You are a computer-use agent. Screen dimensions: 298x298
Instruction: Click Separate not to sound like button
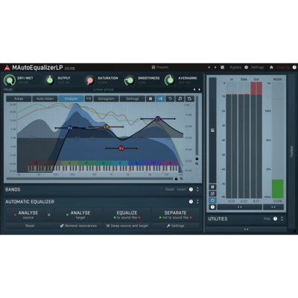point(175,215)
